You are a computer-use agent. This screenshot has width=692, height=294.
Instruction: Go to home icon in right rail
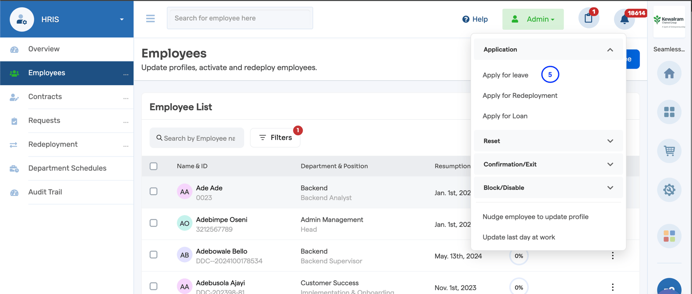click(x=669, y=73)
